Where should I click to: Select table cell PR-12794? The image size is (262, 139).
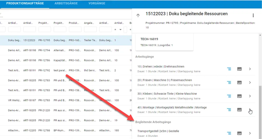(44, 50)
